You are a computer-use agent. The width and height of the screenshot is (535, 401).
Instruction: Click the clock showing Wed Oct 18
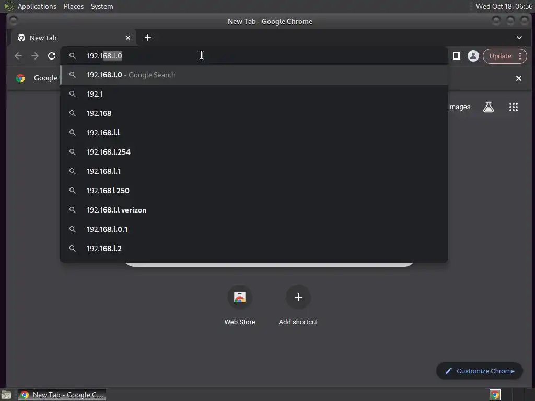(x=504, y=6)
